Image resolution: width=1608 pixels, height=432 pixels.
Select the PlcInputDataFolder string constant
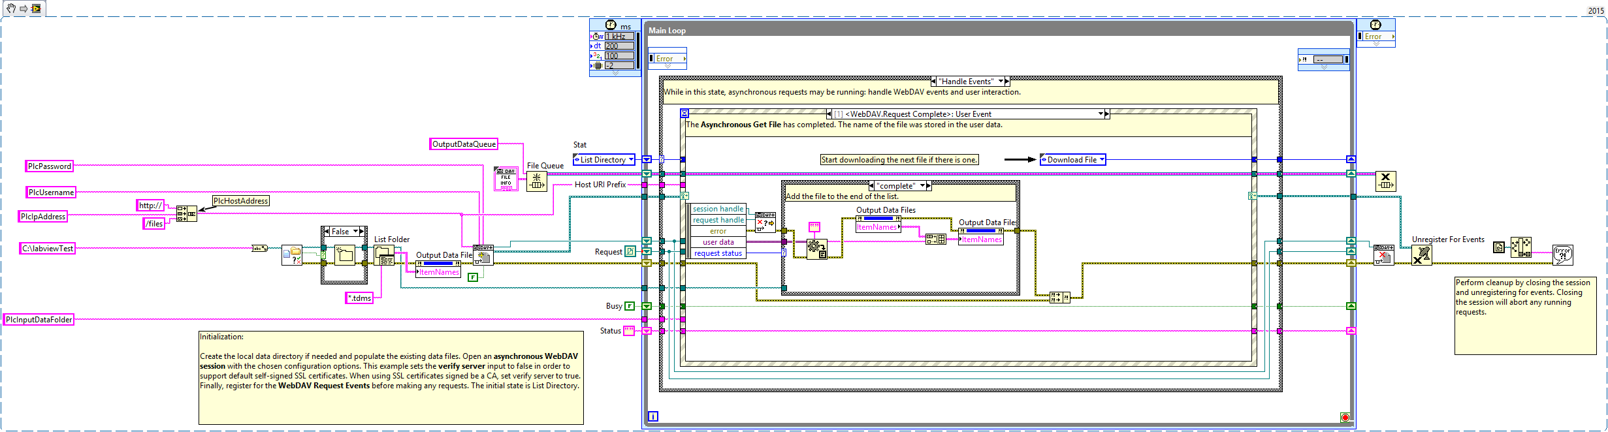pyautogui.click(x=39, y=320)
